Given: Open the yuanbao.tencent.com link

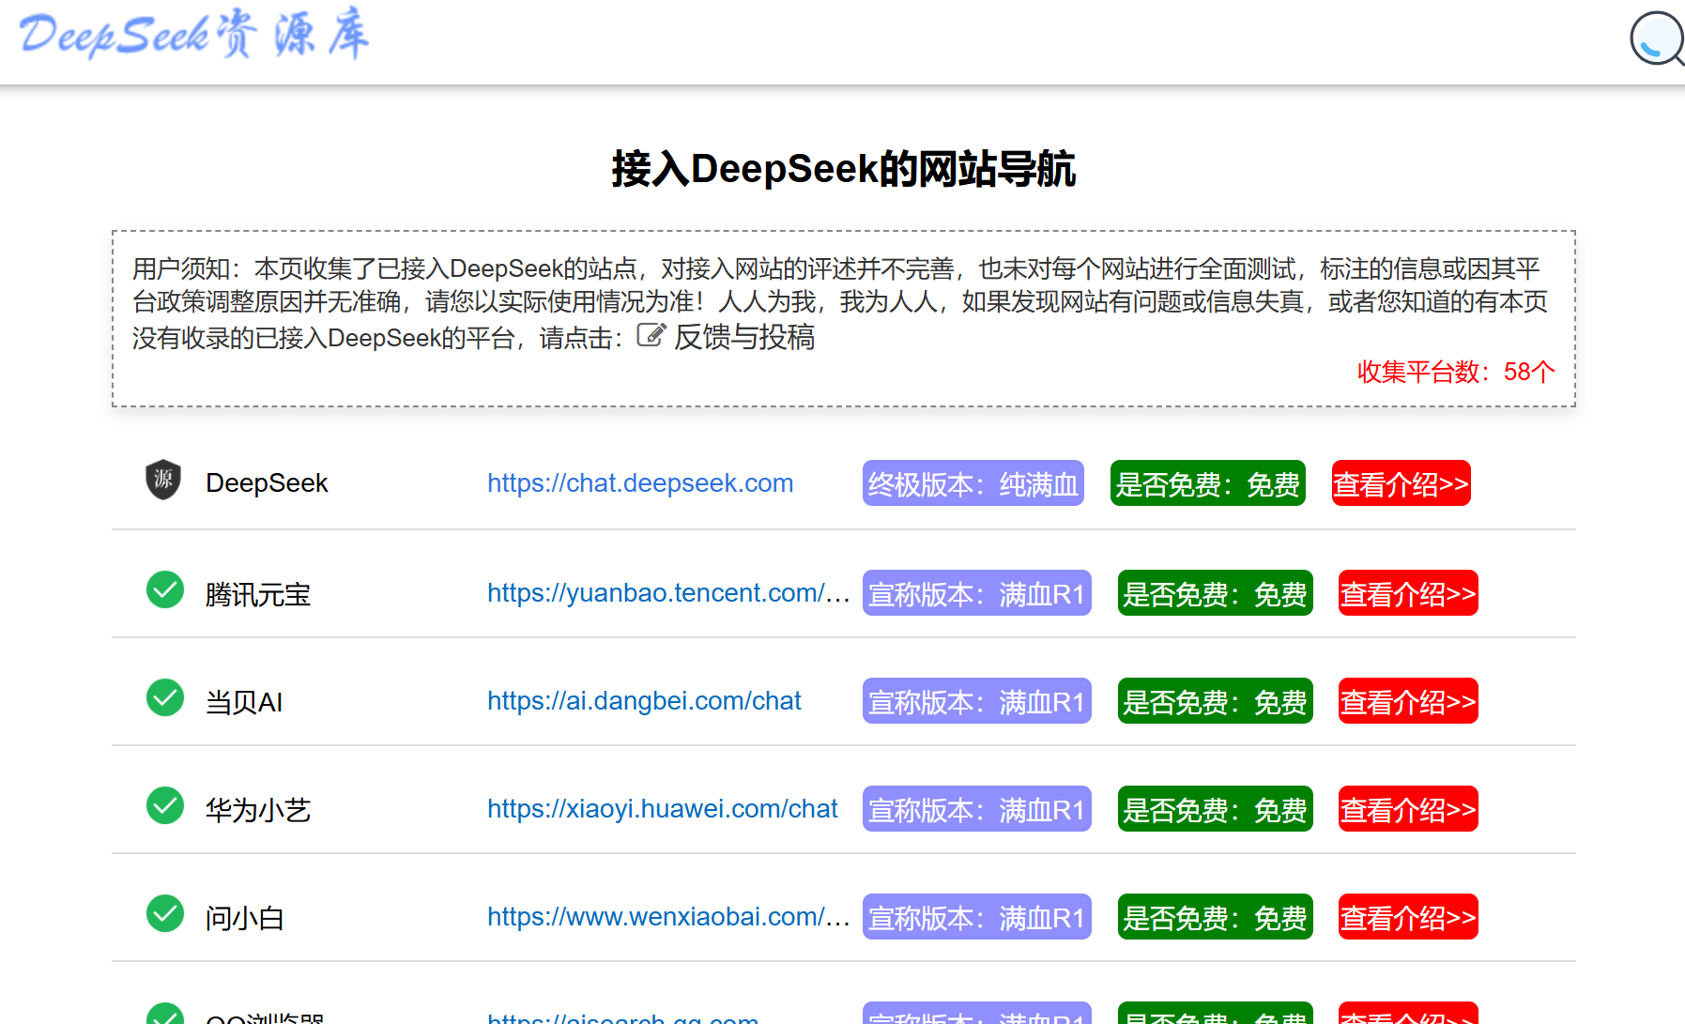Looking at the screenshot, I should [x=668, y=593].
